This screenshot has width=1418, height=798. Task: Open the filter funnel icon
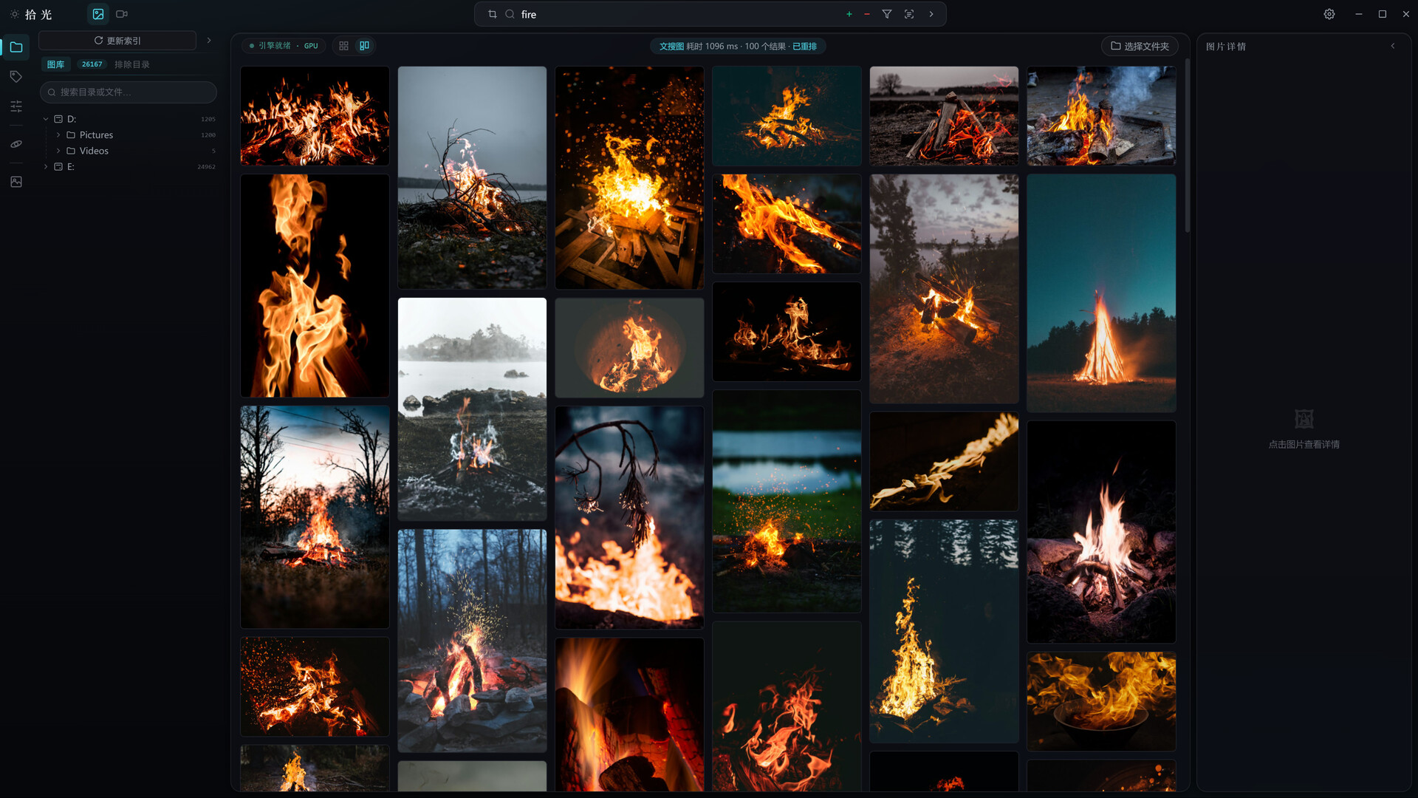[x=887, y=14]
